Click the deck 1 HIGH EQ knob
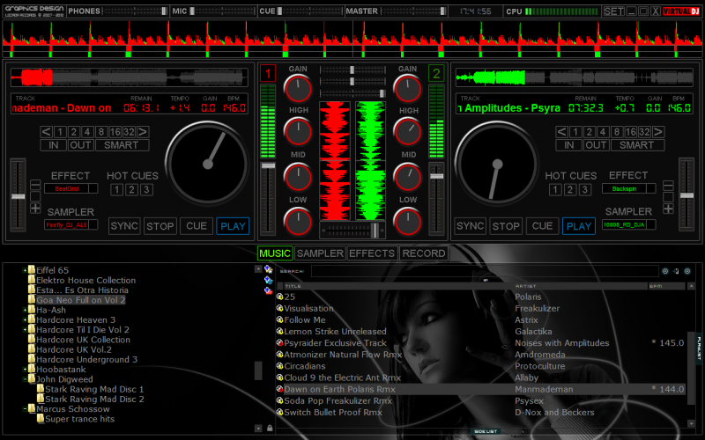Image resolution: width=705 pixels, height=440 pixels. click(298, 132)
